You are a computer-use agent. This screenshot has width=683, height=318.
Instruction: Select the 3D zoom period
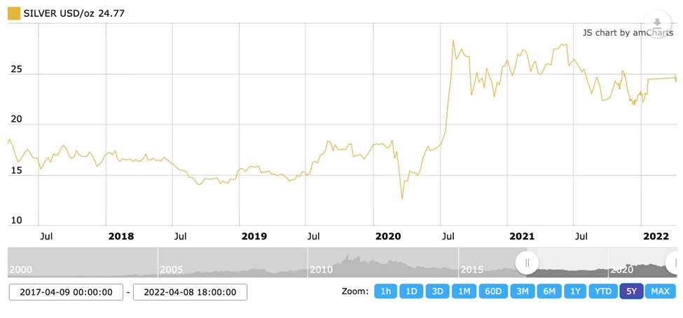click(x=438, y=291)
